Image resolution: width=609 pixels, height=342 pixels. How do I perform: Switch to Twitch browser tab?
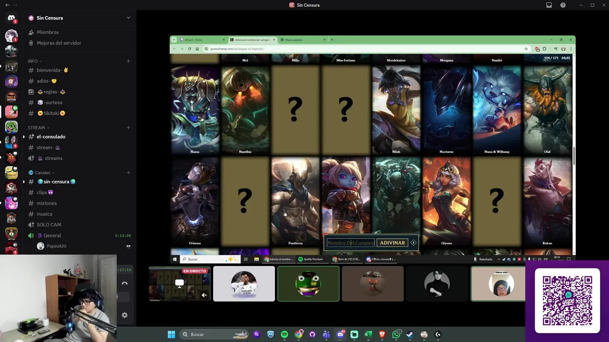tap(202, 40)
